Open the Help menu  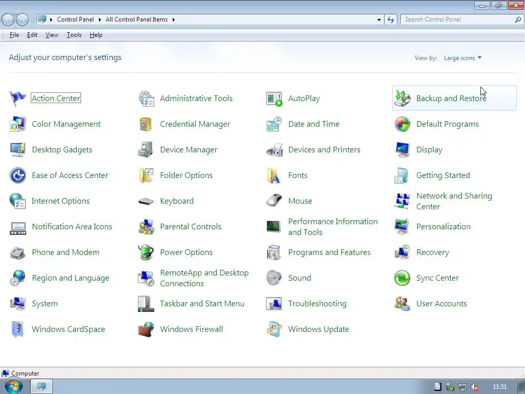pos(96,35)
